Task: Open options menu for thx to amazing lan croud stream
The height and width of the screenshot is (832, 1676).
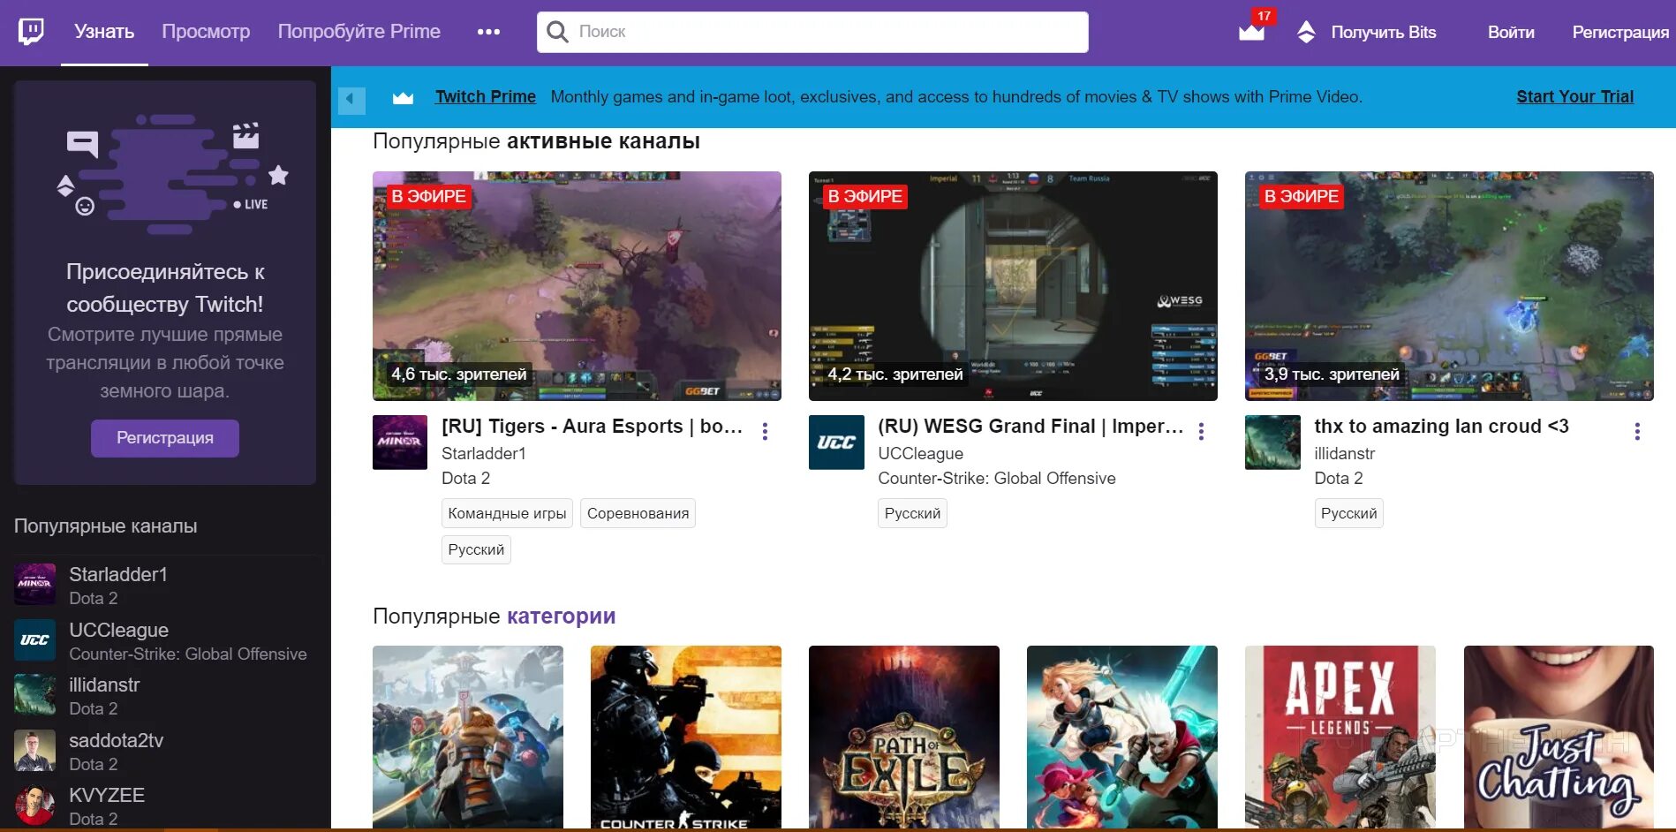Action: pyautogui.click(x=1637, y=431)
